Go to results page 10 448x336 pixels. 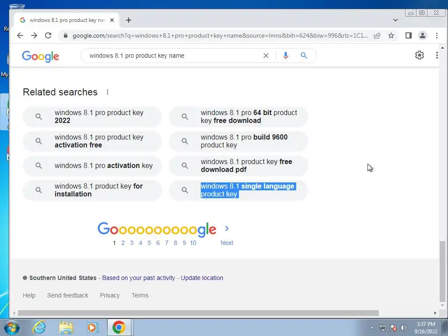193,243
